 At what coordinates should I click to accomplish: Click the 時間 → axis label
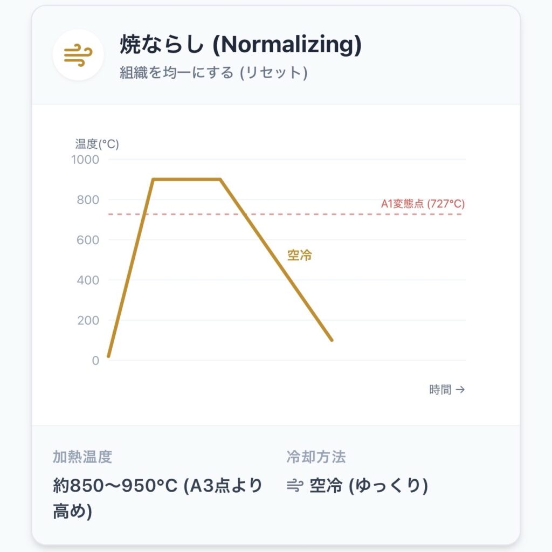[x=447, y=390]
